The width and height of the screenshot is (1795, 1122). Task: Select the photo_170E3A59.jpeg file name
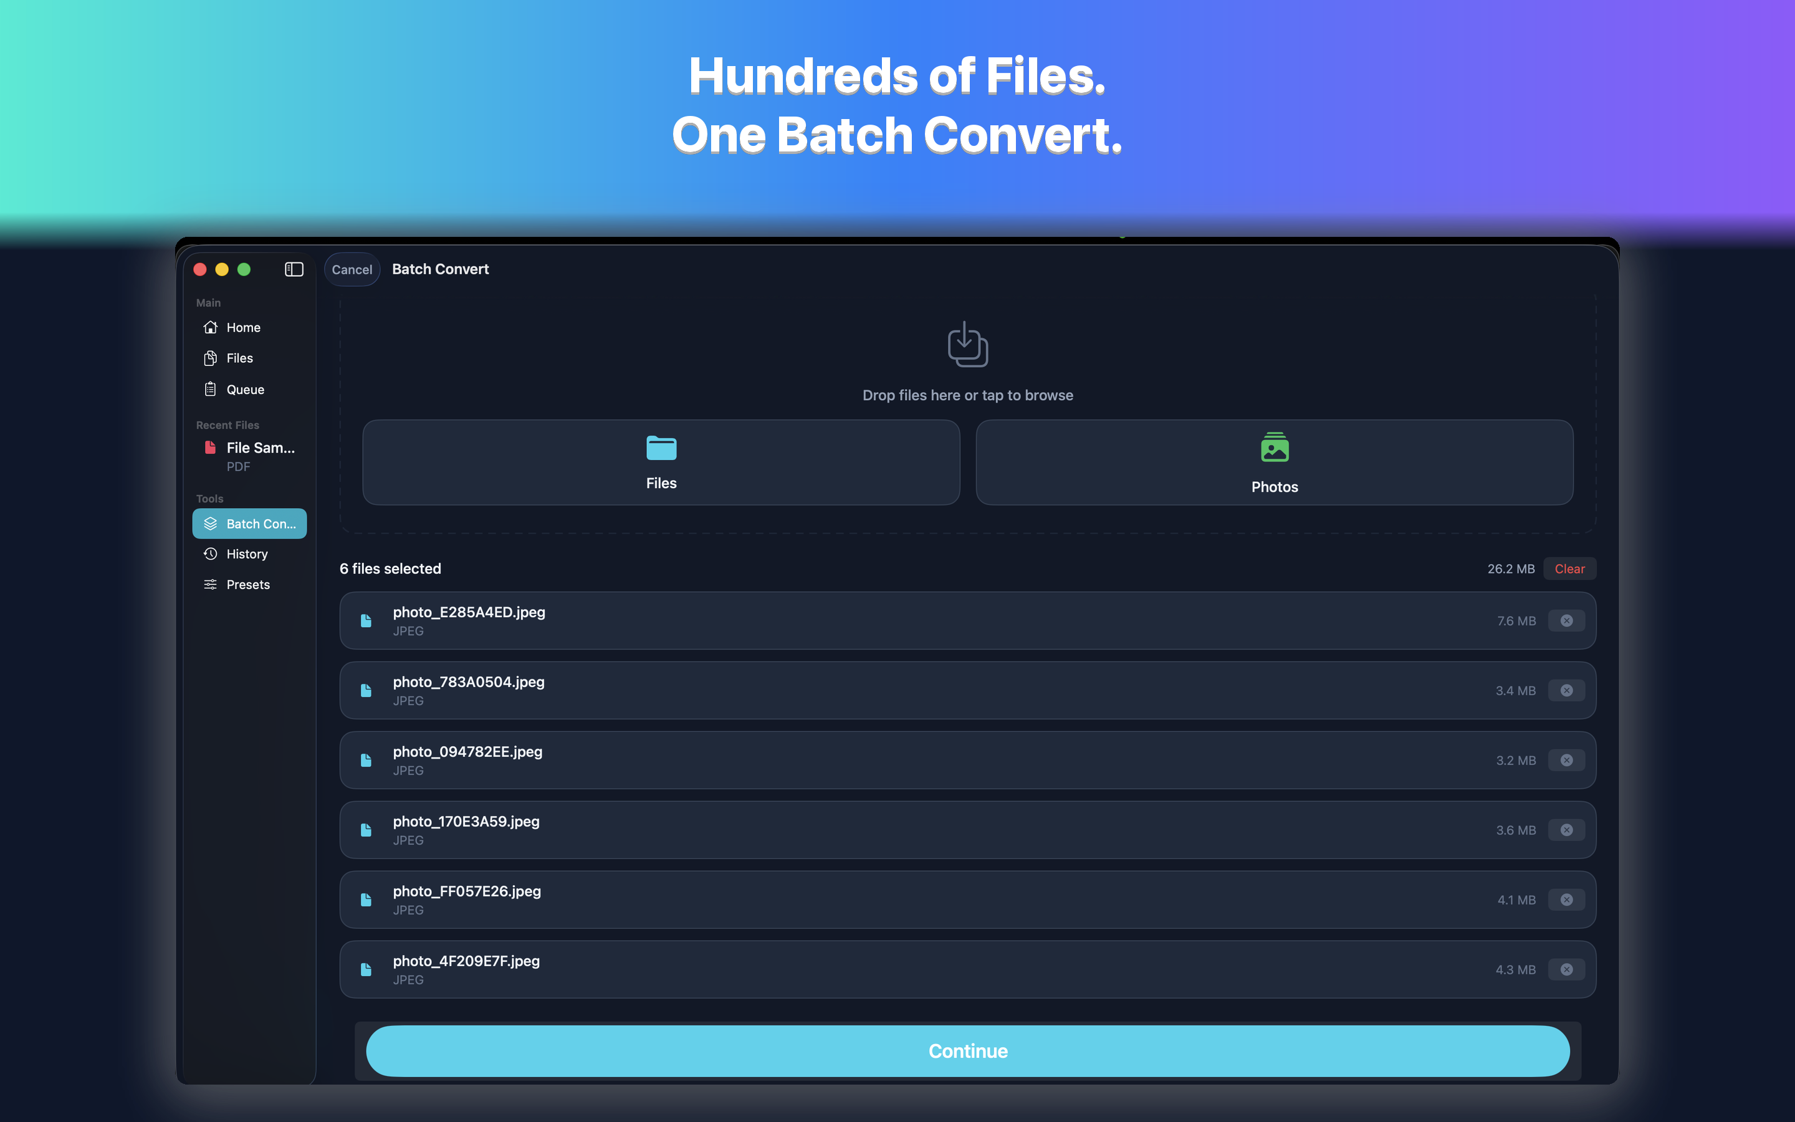[466, 822]
